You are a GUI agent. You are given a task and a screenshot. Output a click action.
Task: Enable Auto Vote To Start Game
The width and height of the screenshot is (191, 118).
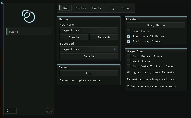[x=129, y=66]
